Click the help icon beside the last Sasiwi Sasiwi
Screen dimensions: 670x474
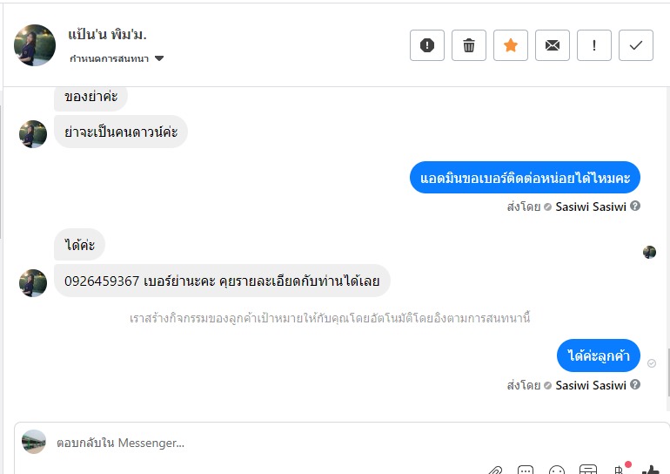click(635, 384)
